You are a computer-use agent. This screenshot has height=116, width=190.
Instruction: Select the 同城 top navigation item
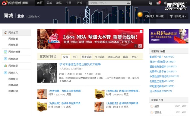49,3
